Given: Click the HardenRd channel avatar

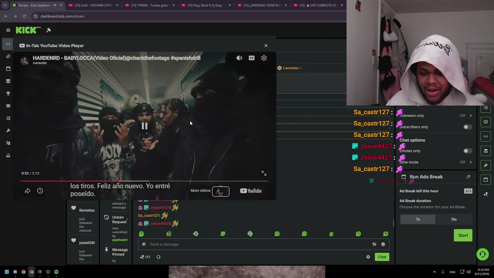Looking at the screenshot, I should tap(25, 60).
